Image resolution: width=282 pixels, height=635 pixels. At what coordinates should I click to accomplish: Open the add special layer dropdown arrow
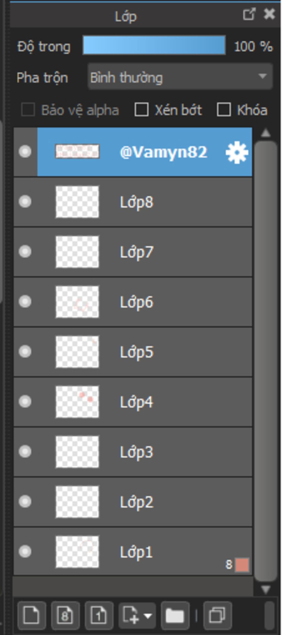pyautogui.click(x=148, y=616)
